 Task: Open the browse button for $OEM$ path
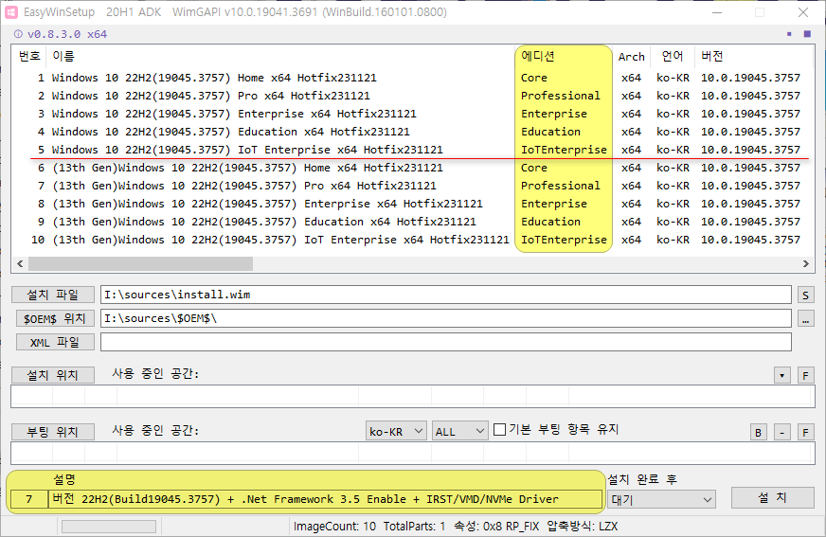(x=805, y=318)
